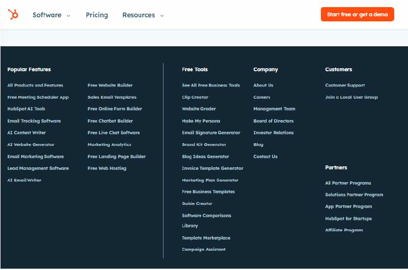The width and height of the screenshot is (408, 270).
Task: Open Board of Directors link
Action: tap(274, 121)
